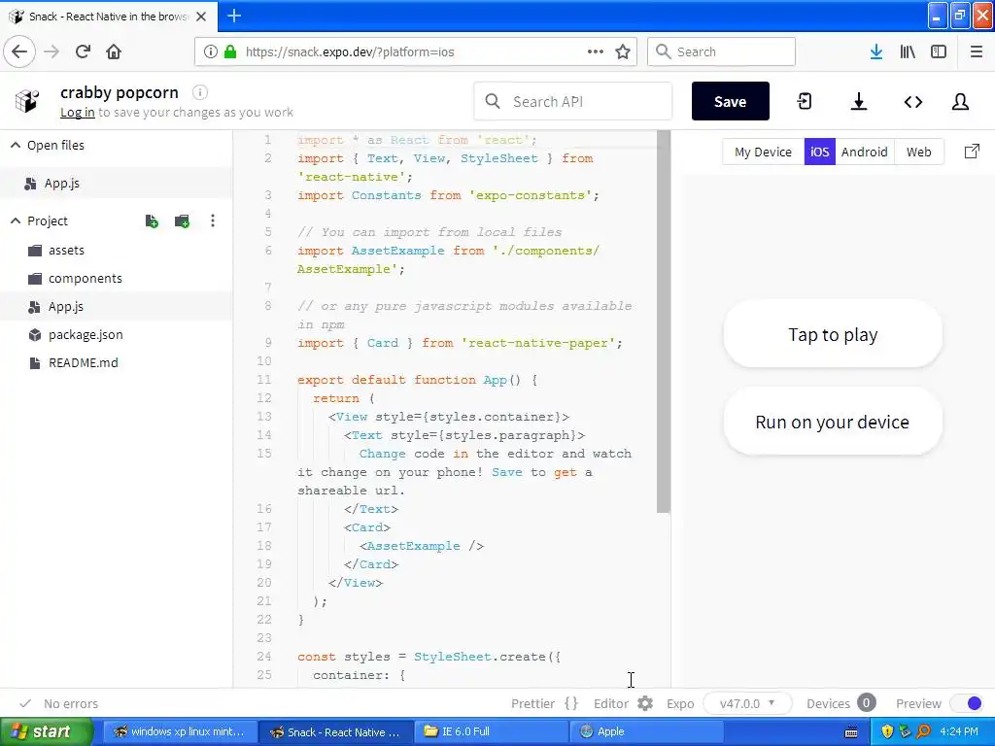Click the security shield tray icon
This screenshot has width=995, height=746.
[887, 732]
